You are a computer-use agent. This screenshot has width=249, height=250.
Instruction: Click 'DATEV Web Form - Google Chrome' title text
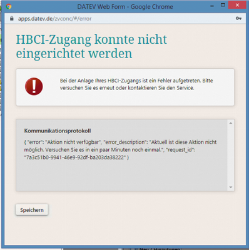(125, 7)
